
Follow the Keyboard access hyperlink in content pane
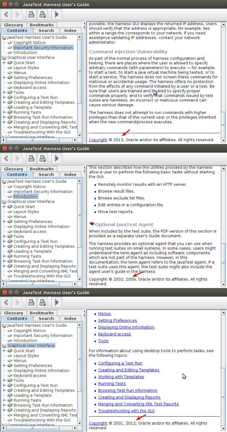coord(115,334)
